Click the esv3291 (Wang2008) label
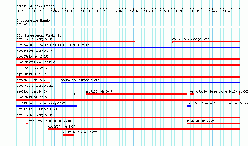The height and width of the screenshot is (146, 248). point(32,91)
